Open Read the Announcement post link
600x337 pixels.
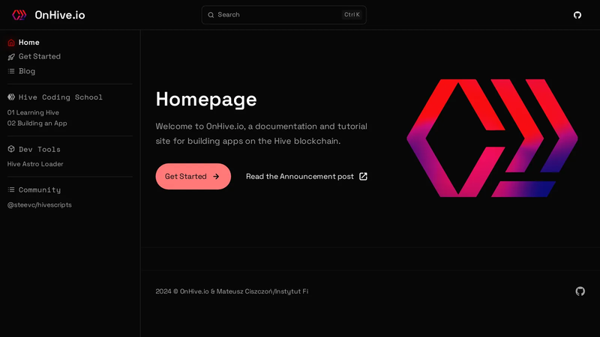pos(307,176)
